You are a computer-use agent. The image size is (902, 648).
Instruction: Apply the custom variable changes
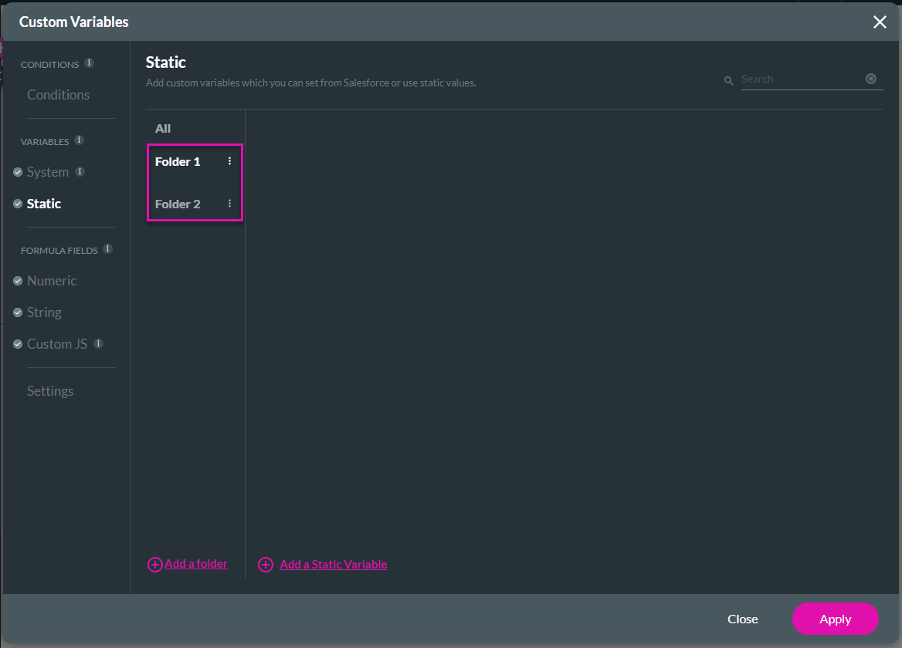coord(835,619)
